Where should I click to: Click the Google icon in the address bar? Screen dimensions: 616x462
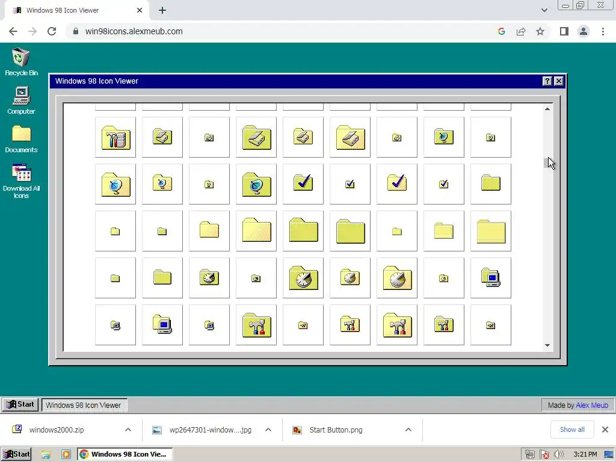(501, 31)
